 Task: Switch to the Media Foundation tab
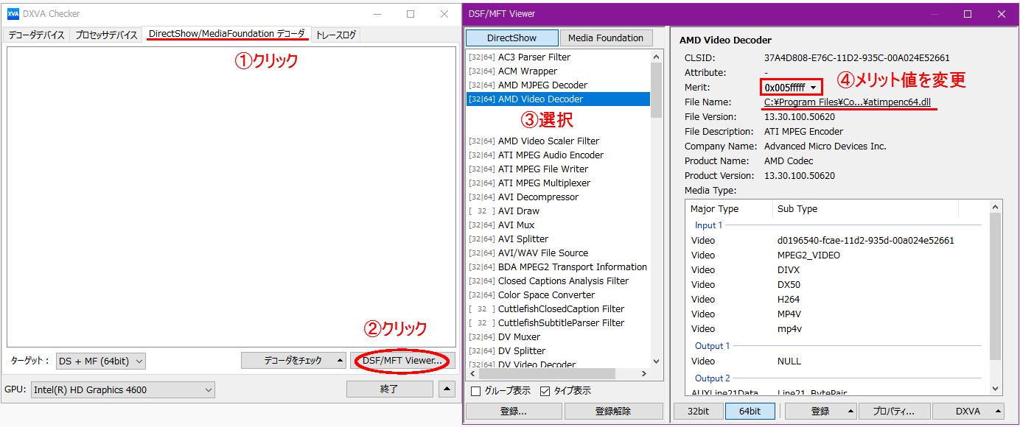606,38
